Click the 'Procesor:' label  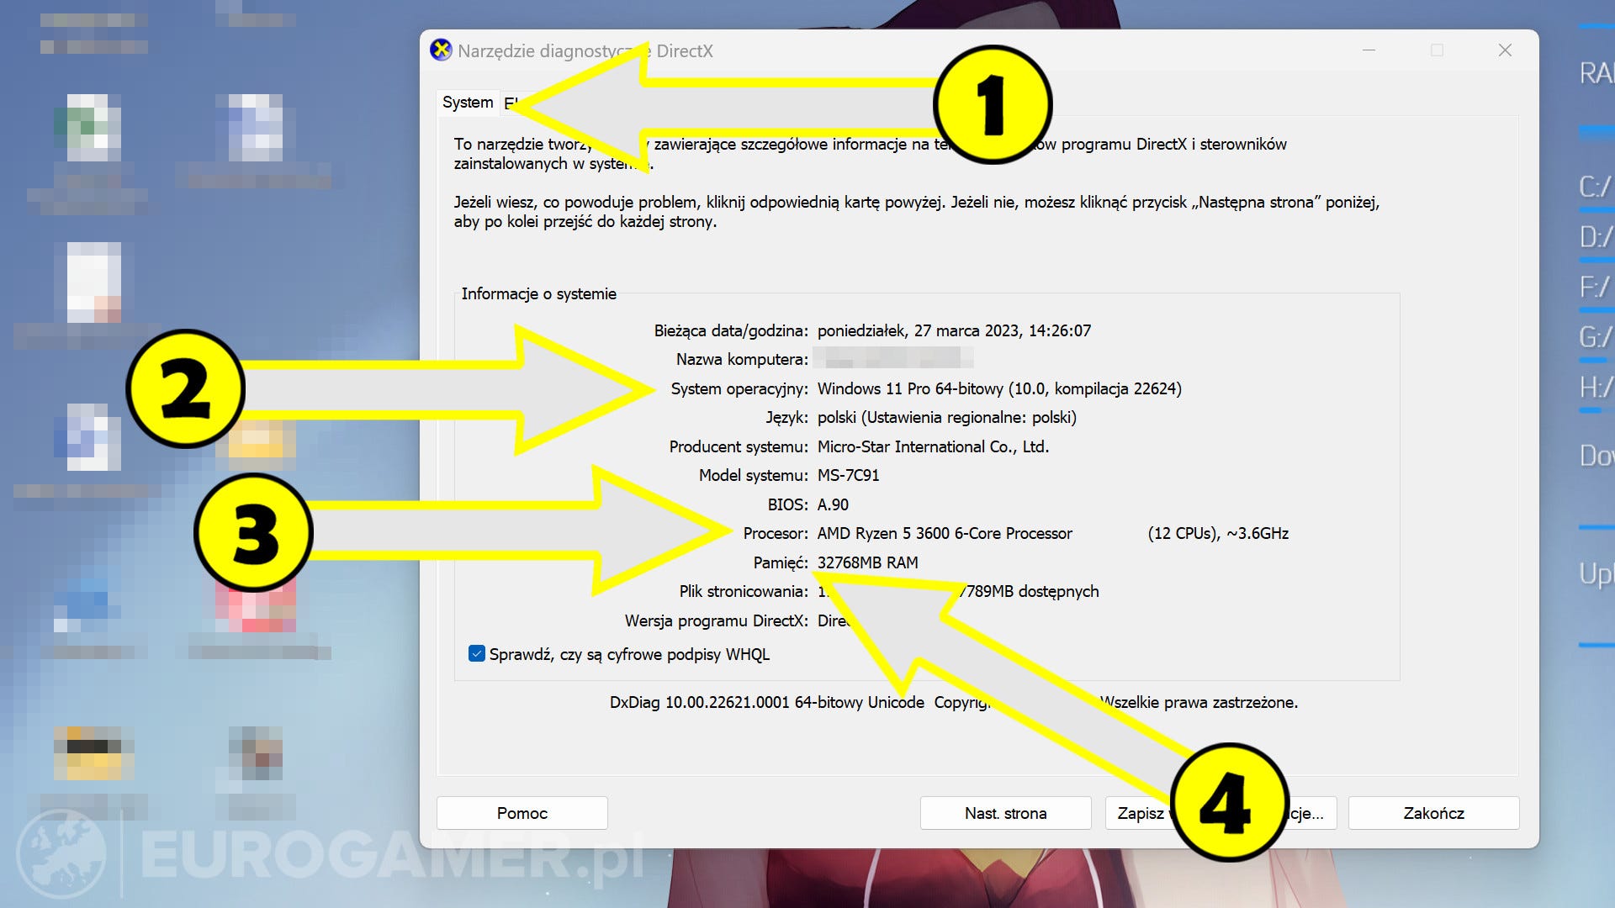(776, 533)
